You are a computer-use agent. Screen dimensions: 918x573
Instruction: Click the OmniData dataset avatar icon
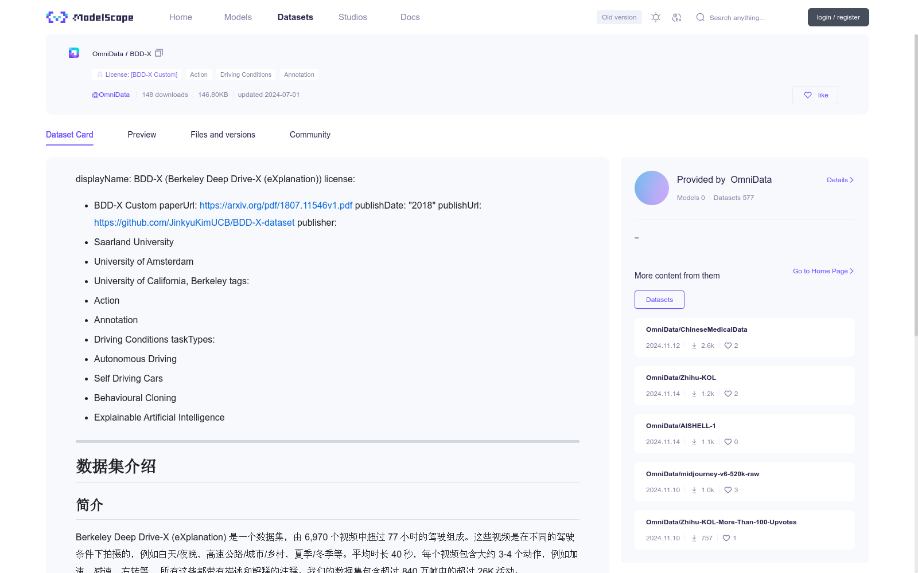pyautogui.click(x=73, y=52)
